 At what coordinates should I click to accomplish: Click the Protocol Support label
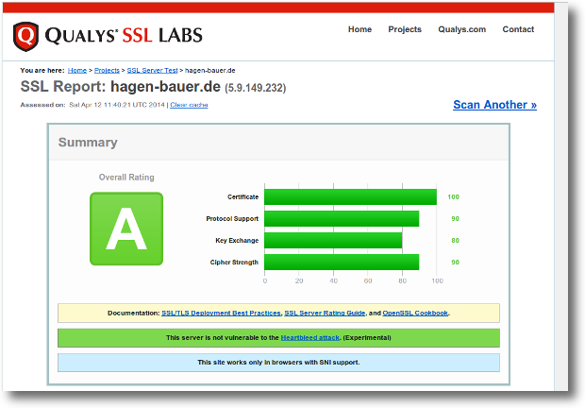232,219
